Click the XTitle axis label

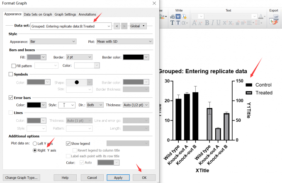click(x=202, y=171)
